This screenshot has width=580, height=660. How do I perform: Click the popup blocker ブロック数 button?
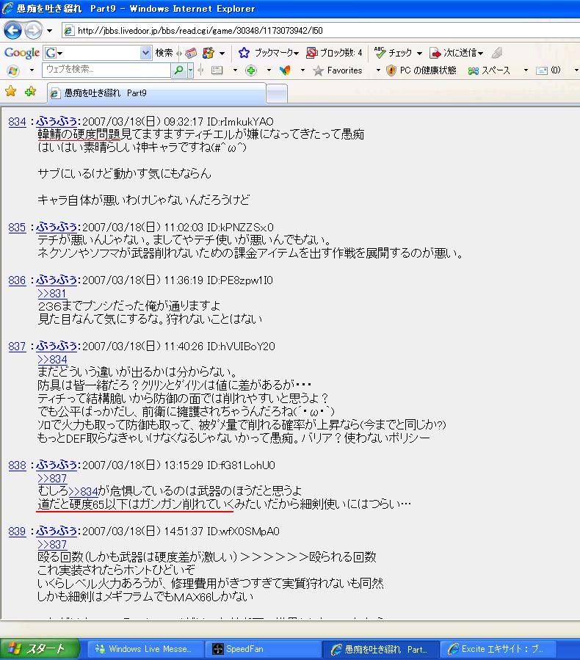[334, 53]
